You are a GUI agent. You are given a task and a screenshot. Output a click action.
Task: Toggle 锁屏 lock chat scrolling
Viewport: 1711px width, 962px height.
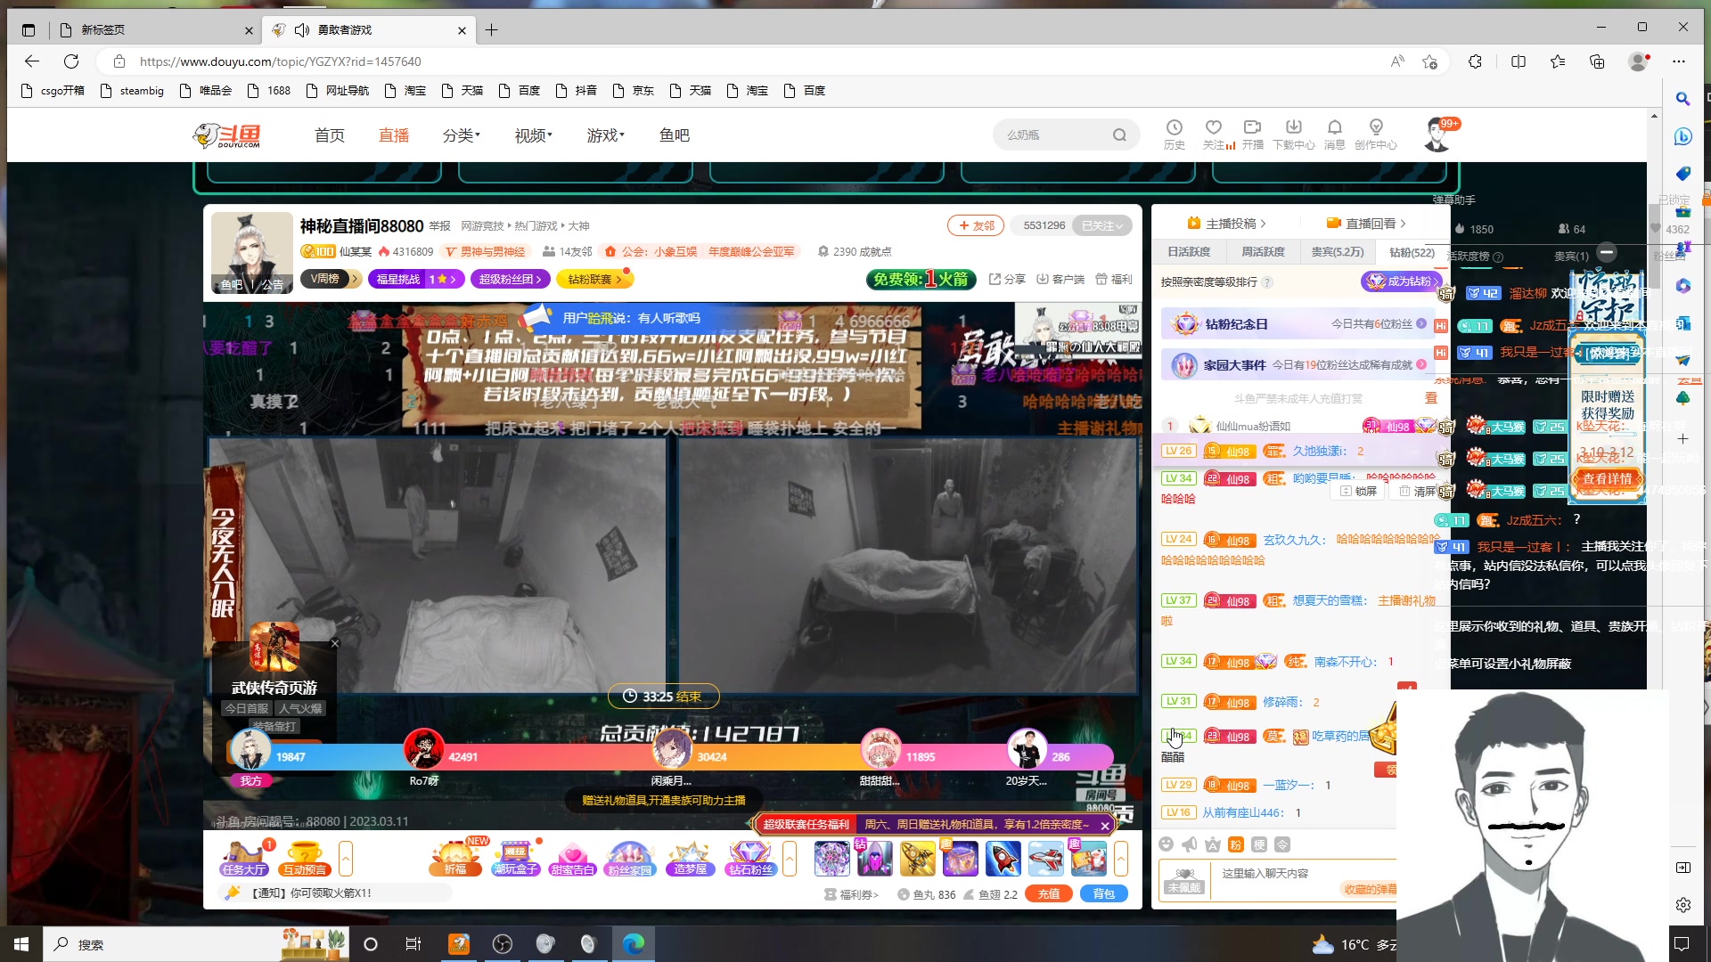coord(1359,491)
